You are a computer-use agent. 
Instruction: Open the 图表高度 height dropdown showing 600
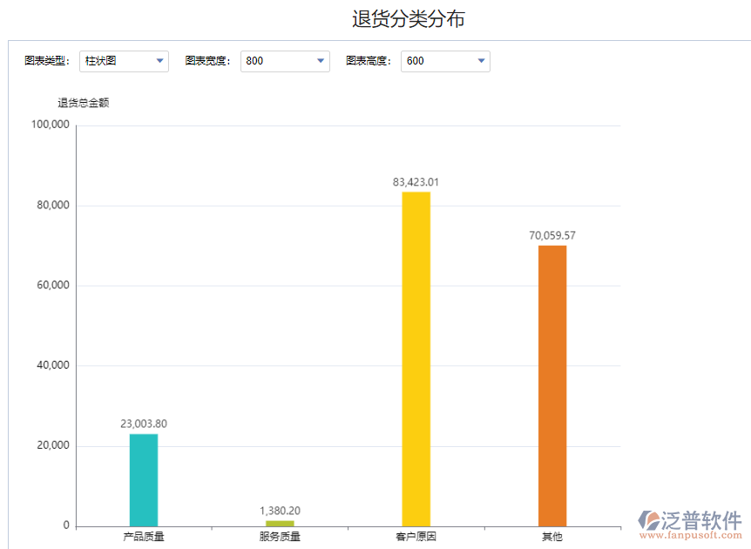coord(445,61)
